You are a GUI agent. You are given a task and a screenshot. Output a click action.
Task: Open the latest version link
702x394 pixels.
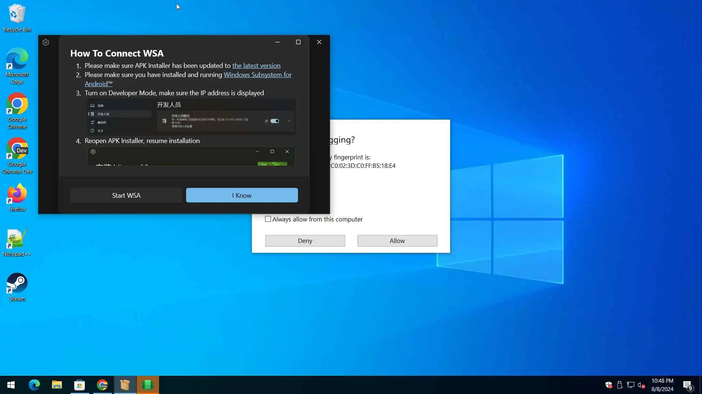256,66
